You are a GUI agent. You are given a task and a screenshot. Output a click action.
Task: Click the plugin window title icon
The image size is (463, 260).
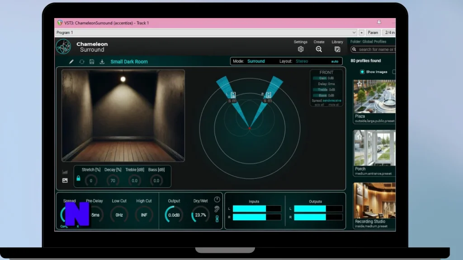coord(60,23)
